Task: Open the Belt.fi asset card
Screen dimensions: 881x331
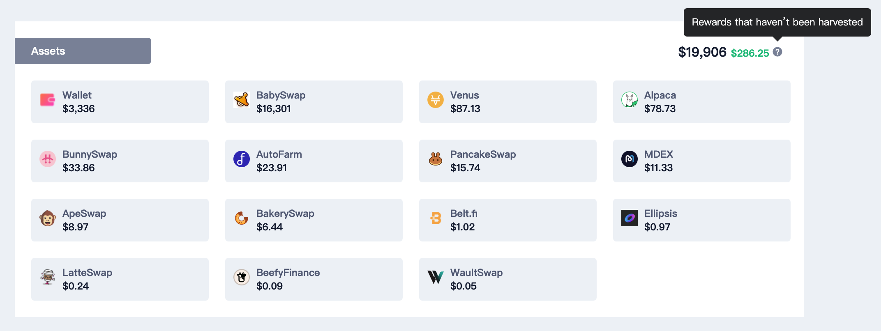Action: 508,220
